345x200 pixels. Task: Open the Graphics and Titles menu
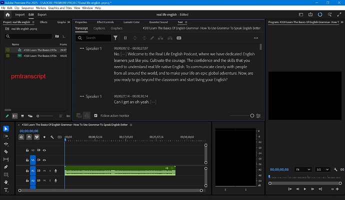click(x=60, y=8)
